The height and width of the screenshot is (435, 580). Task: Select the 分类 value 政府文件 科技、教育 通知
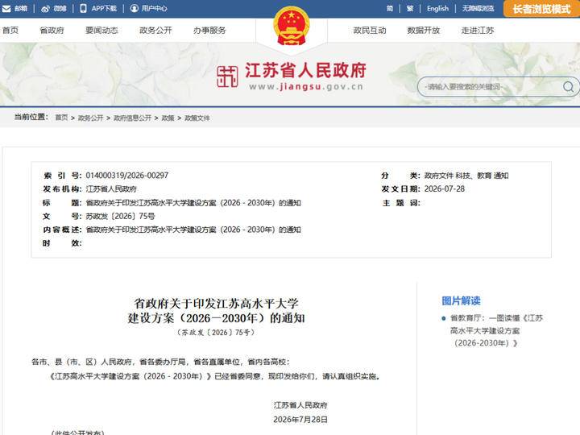tap(466, 176)
